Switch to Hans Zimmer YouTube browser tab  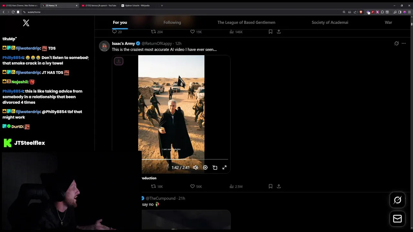click(20, 5)
